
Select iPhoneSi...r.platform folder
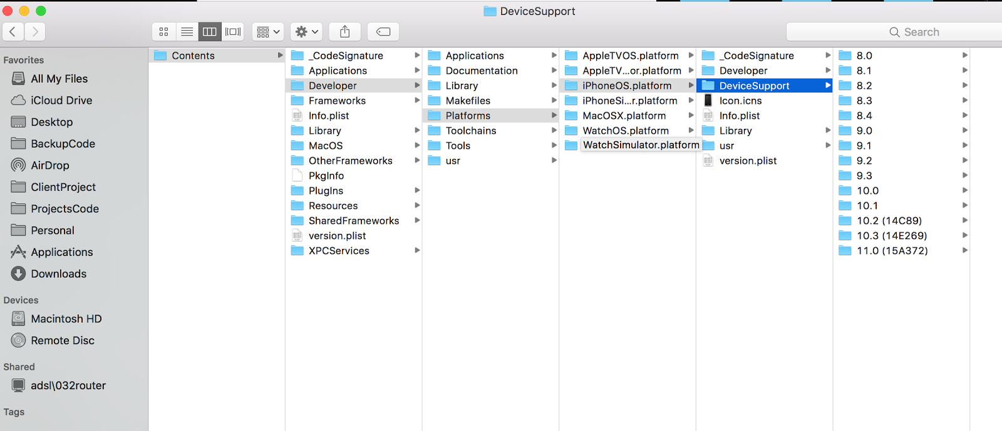tap(628, 101)
